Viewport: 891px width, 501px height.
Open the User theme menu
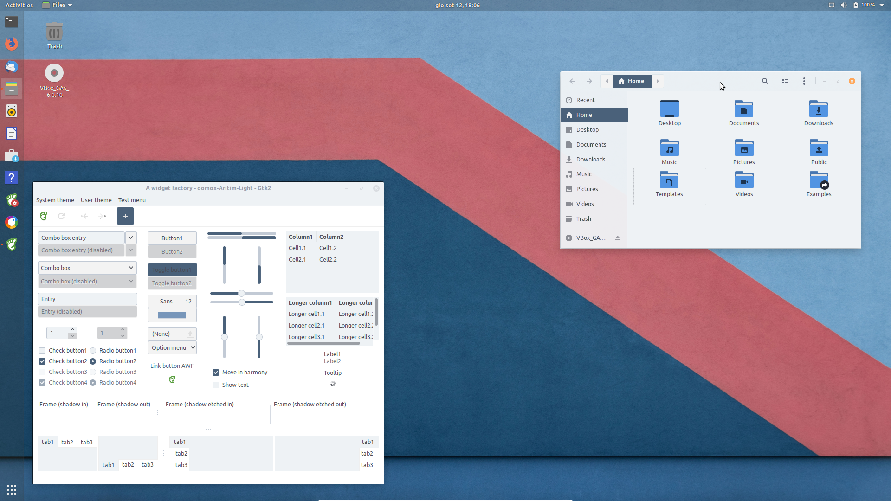coord(96,200)
